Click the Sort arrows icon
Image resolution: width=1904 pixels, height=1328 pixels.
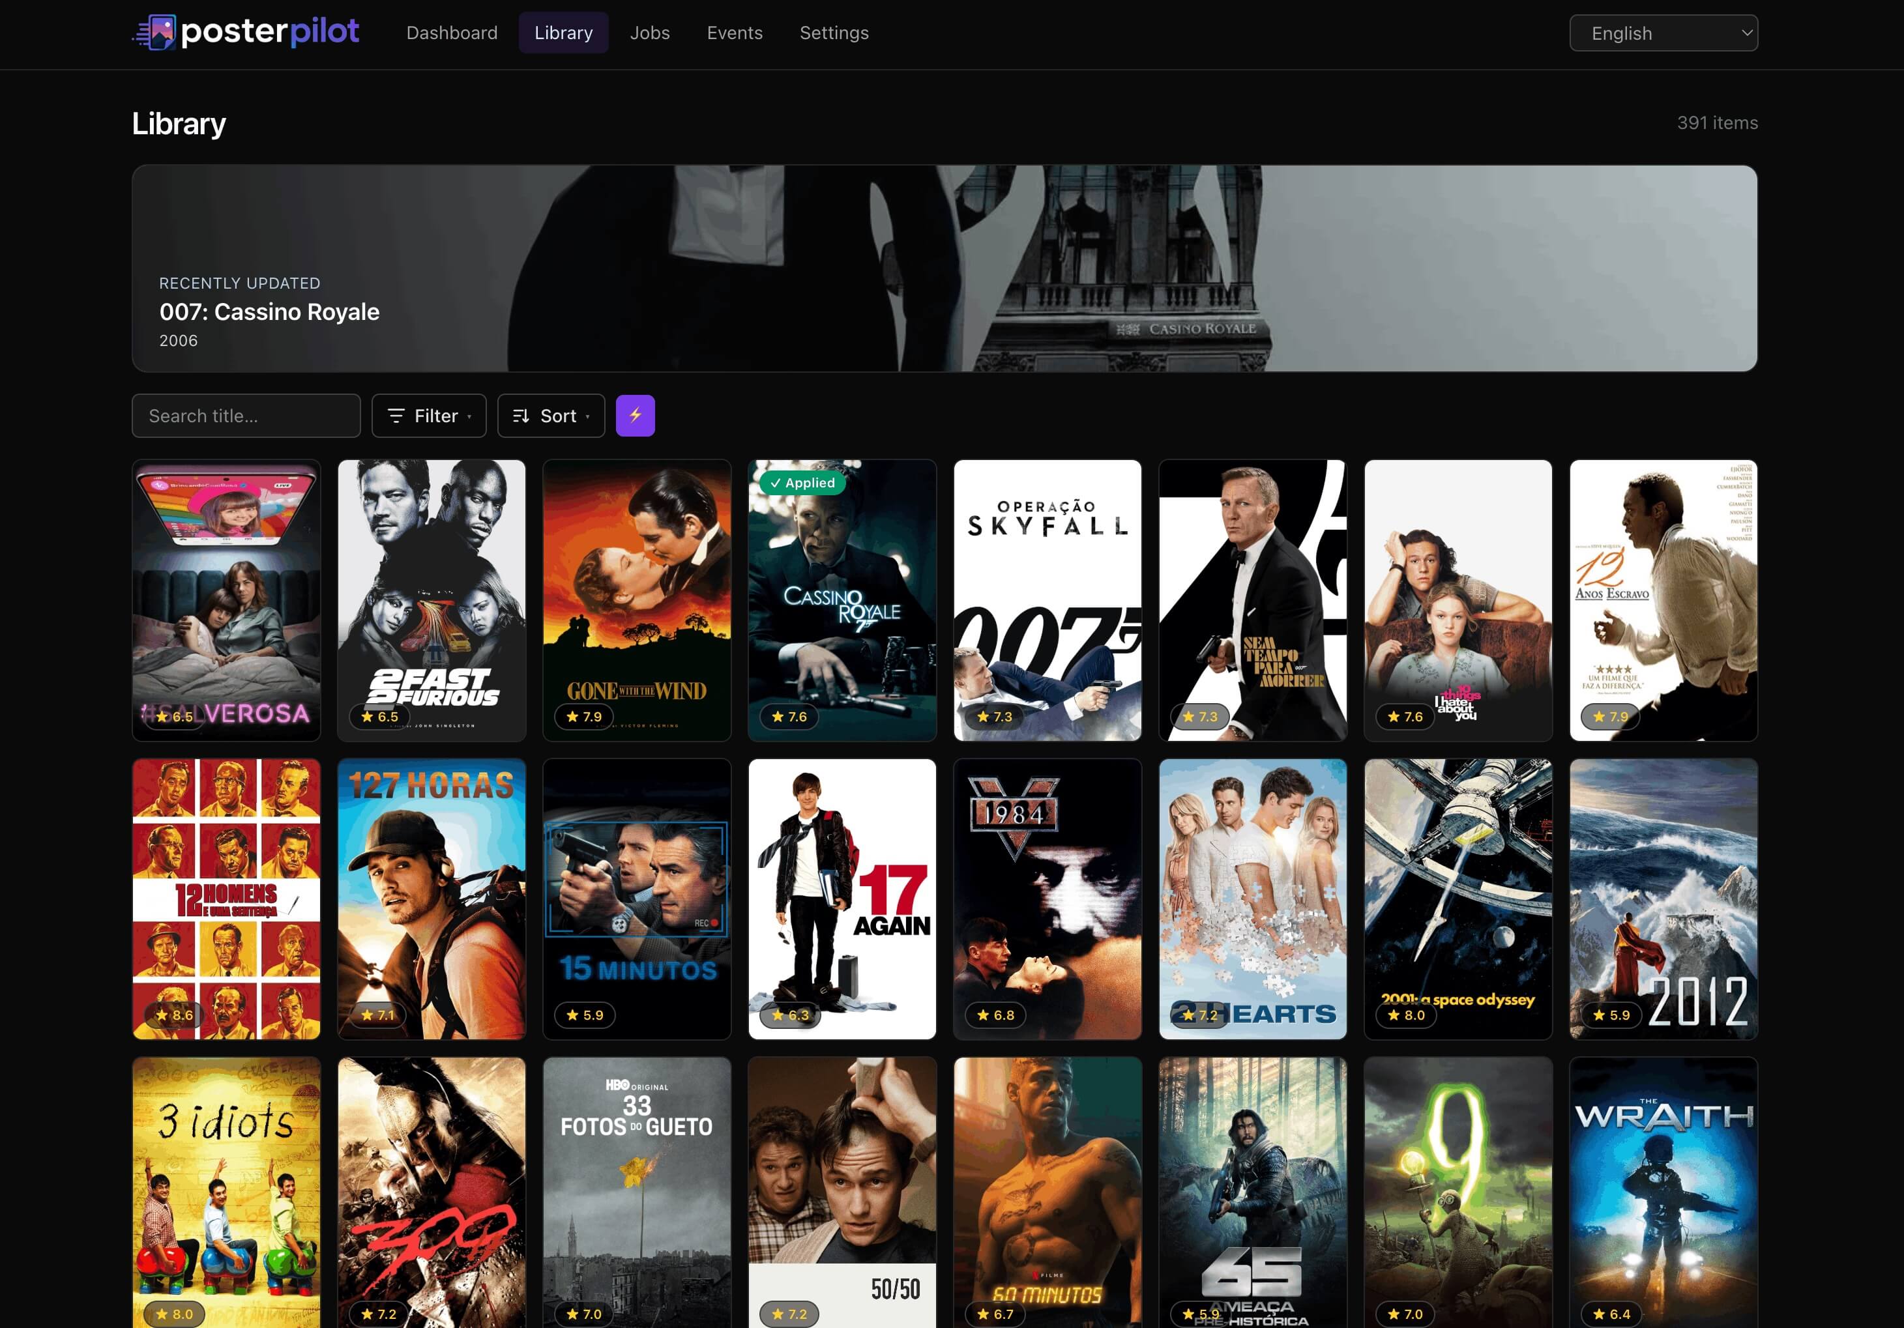[x=521, y=415]
